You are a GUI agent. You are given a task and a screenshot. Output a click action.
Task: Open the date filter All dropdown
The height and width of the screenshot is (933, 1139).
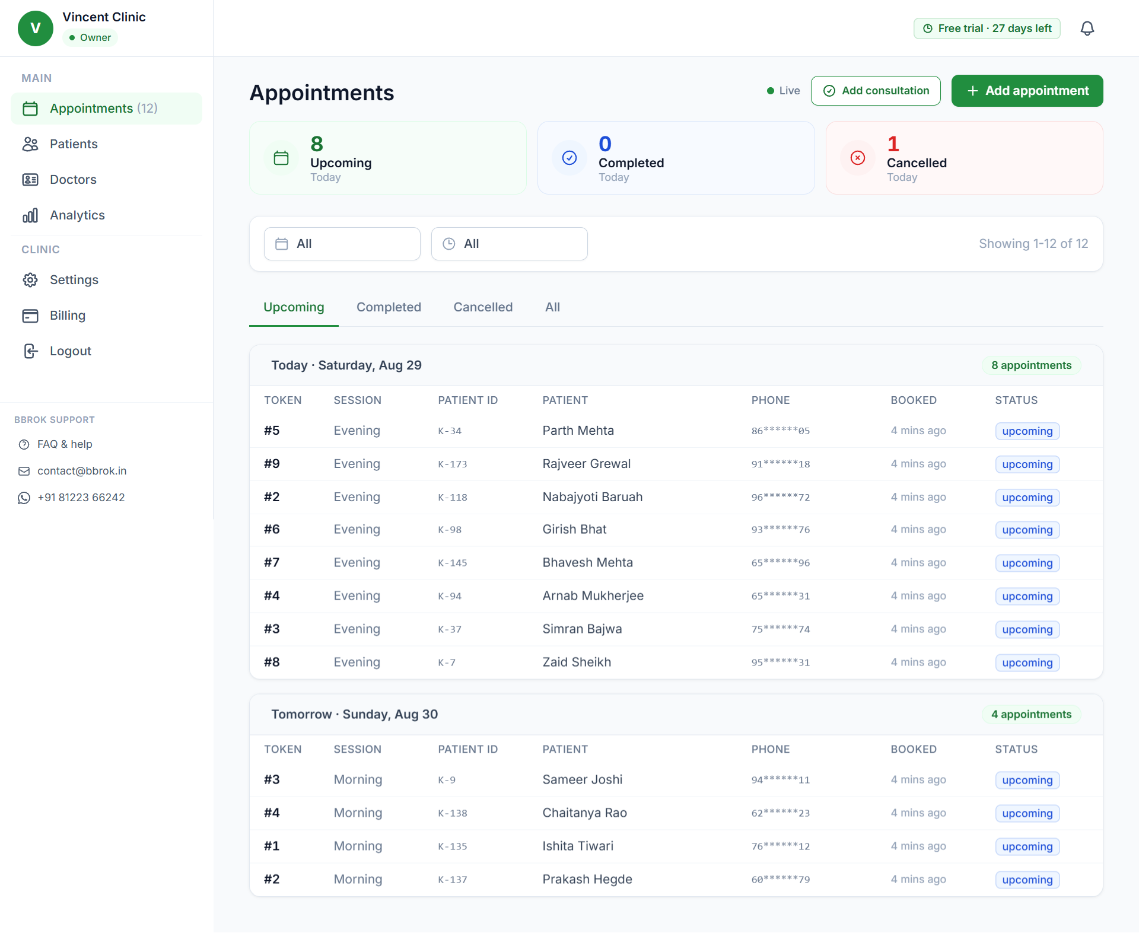point(342,244)
